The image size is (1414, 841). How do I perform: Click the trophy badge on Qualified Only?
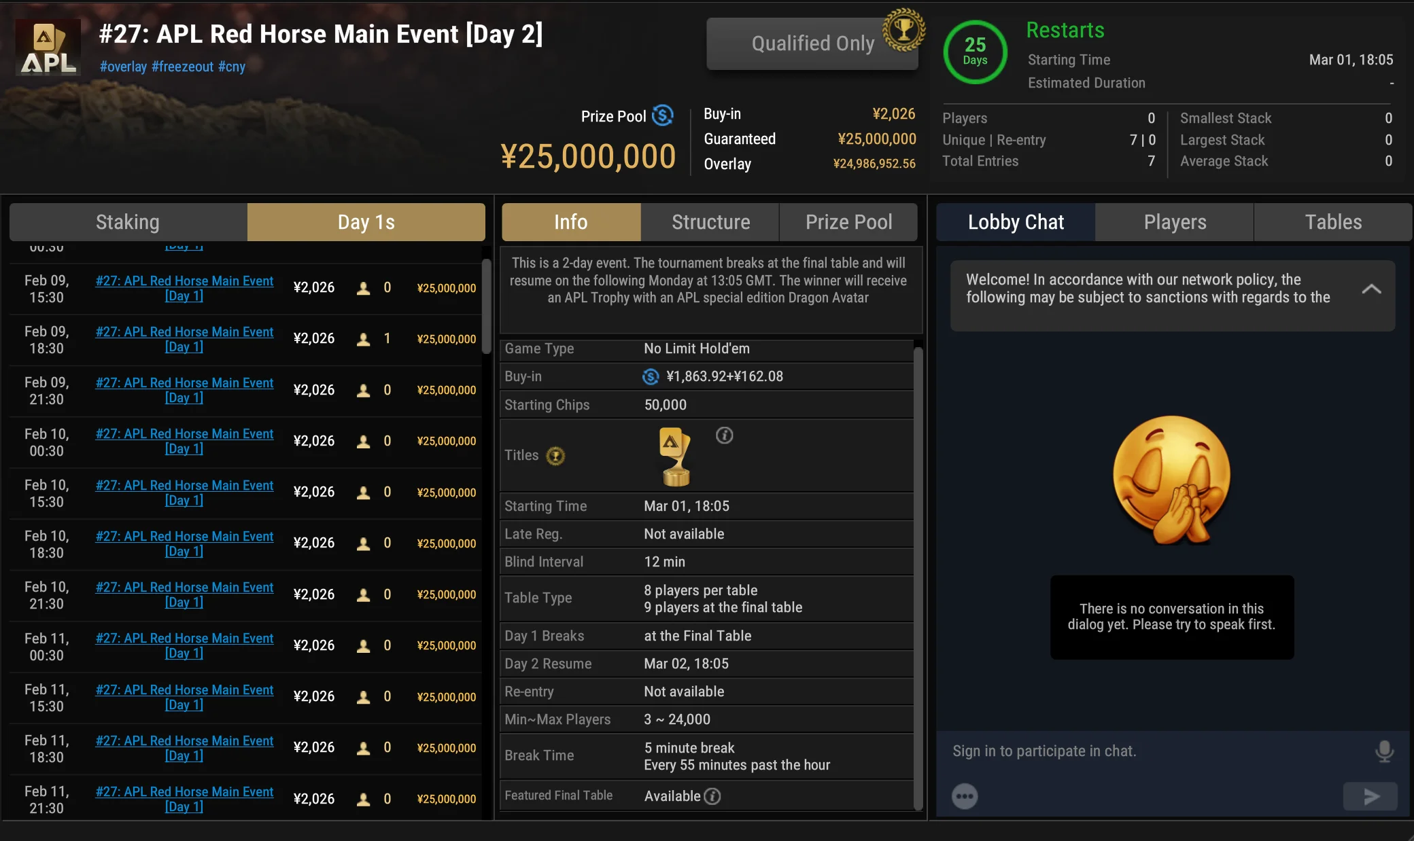pyautogui.click(x=903, y=30)
